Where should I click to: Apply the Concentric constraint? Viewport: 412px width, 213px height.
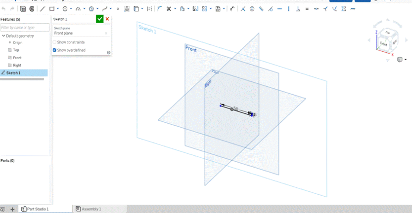pos(252,9)
